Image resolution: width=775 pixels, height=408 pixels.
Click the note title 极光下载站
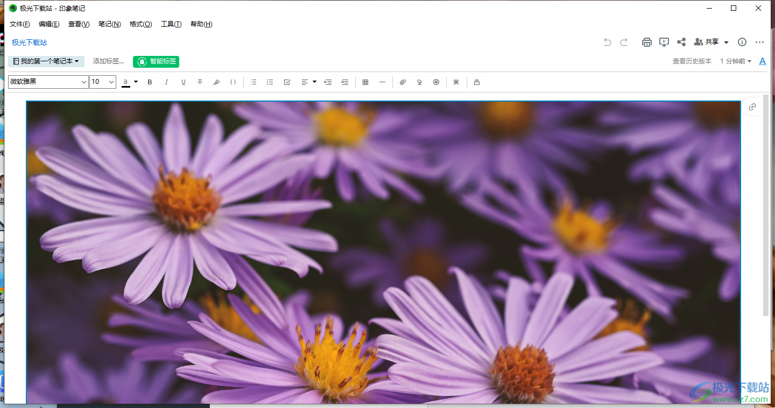30,42
